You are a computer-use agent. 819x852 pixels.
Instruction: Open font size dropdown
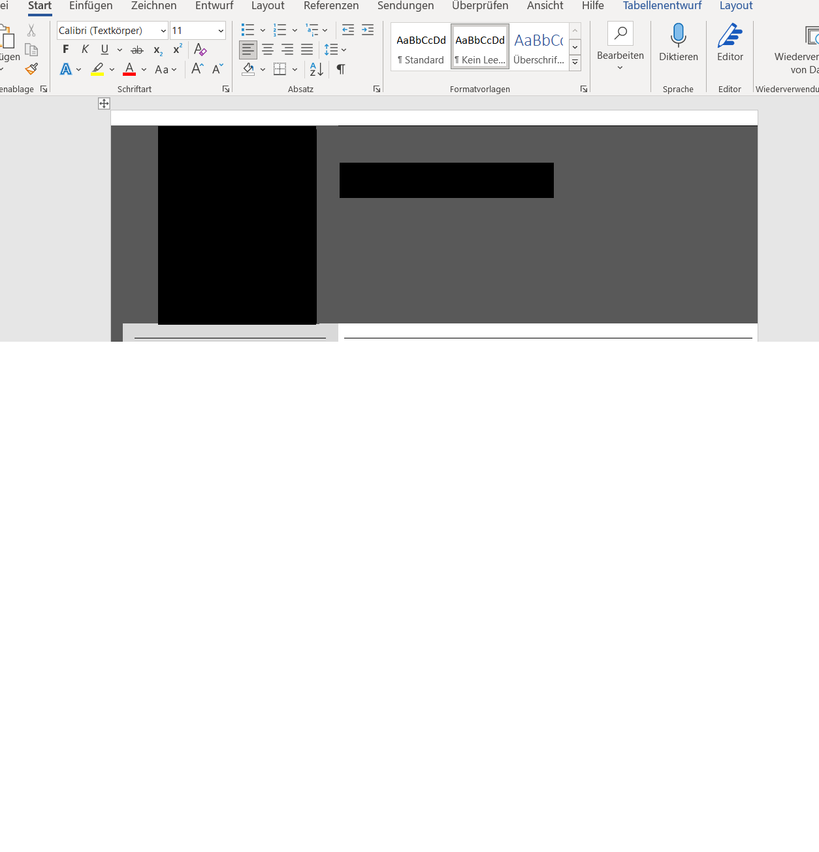point(221,31)
